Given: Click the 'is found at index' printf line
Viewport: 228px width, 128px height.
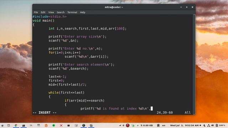Looking at the screenshot, I should point(115,108).
